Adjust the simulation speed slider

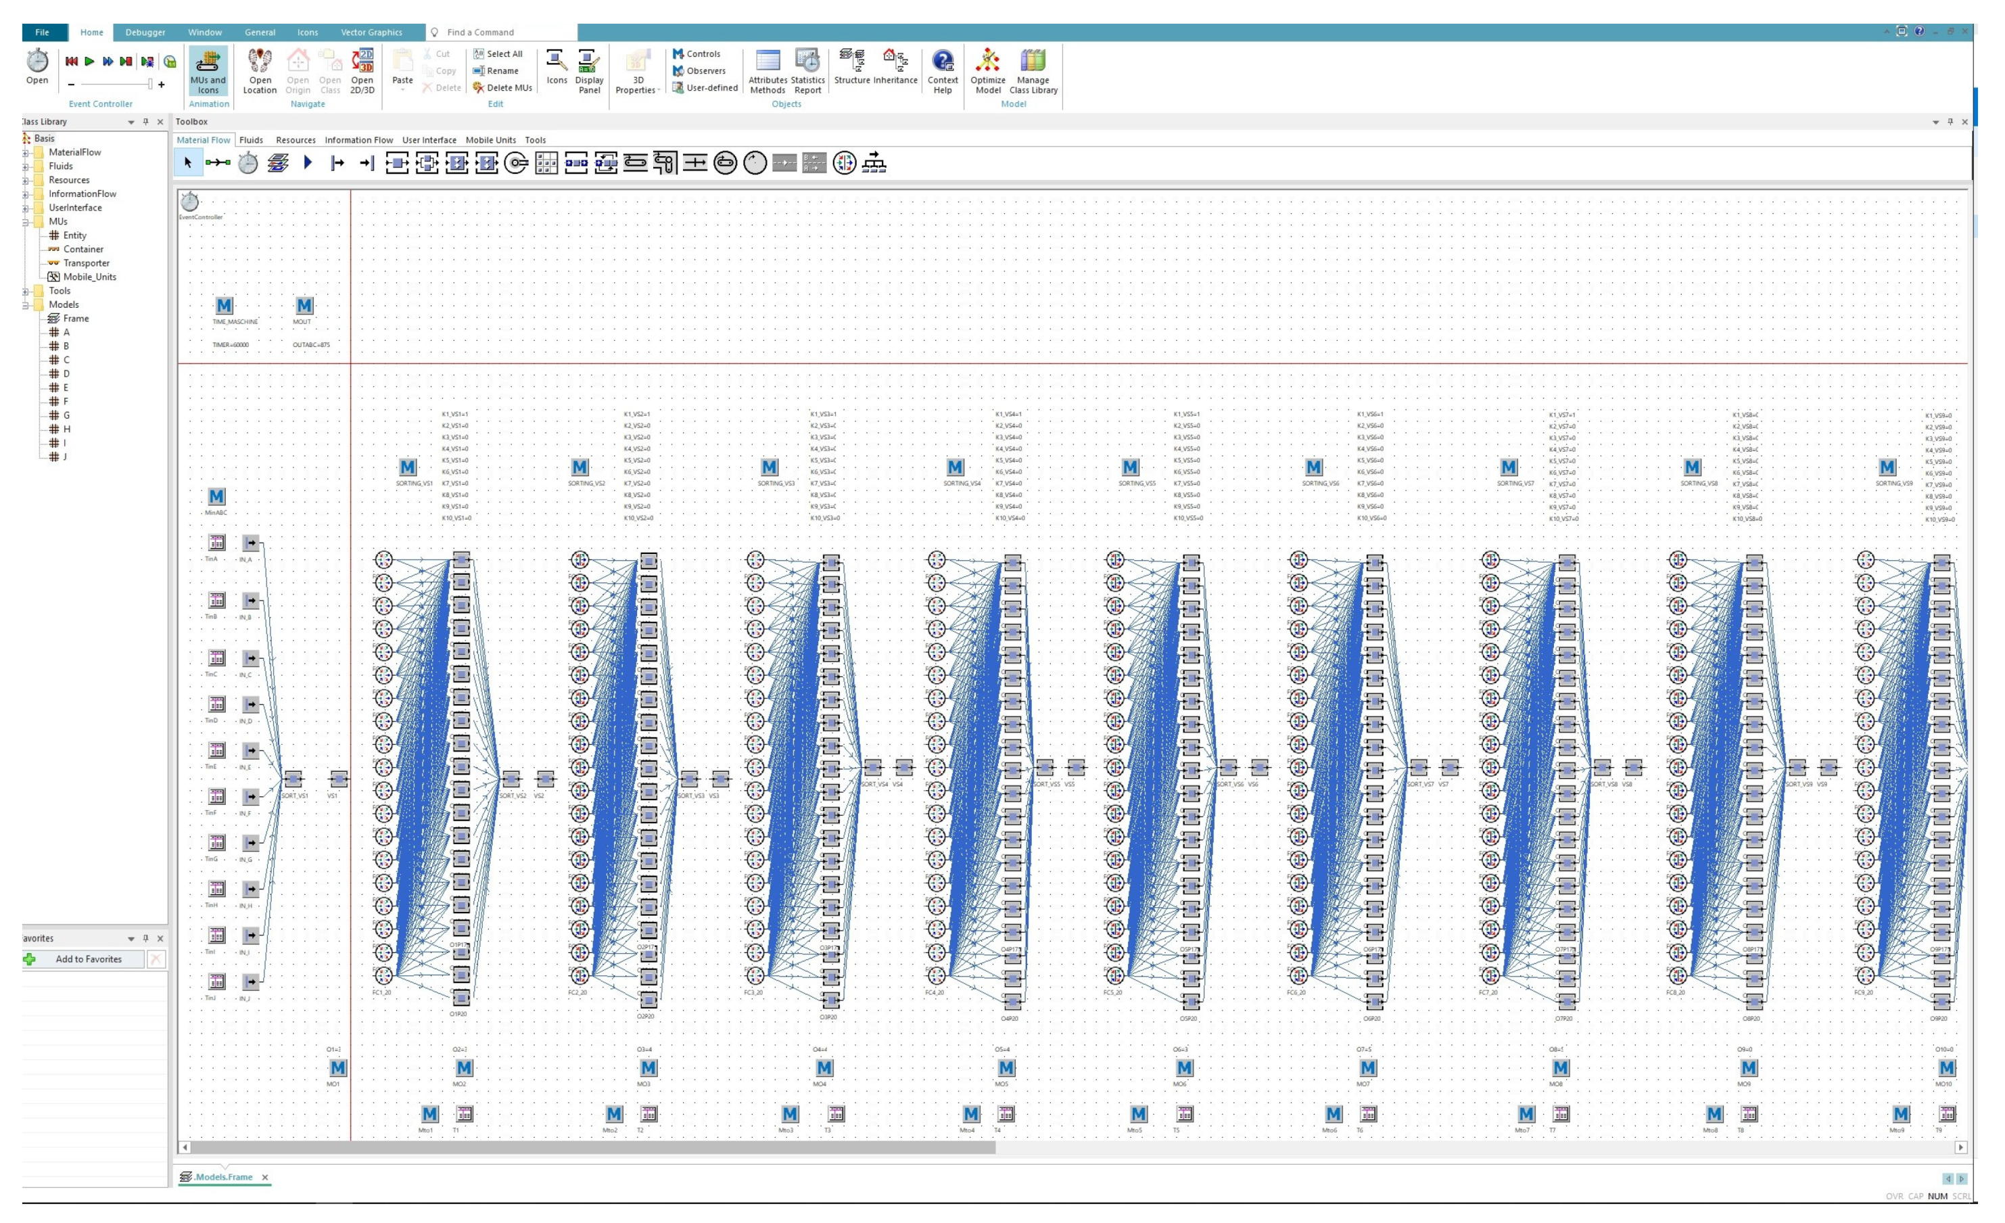149,85
